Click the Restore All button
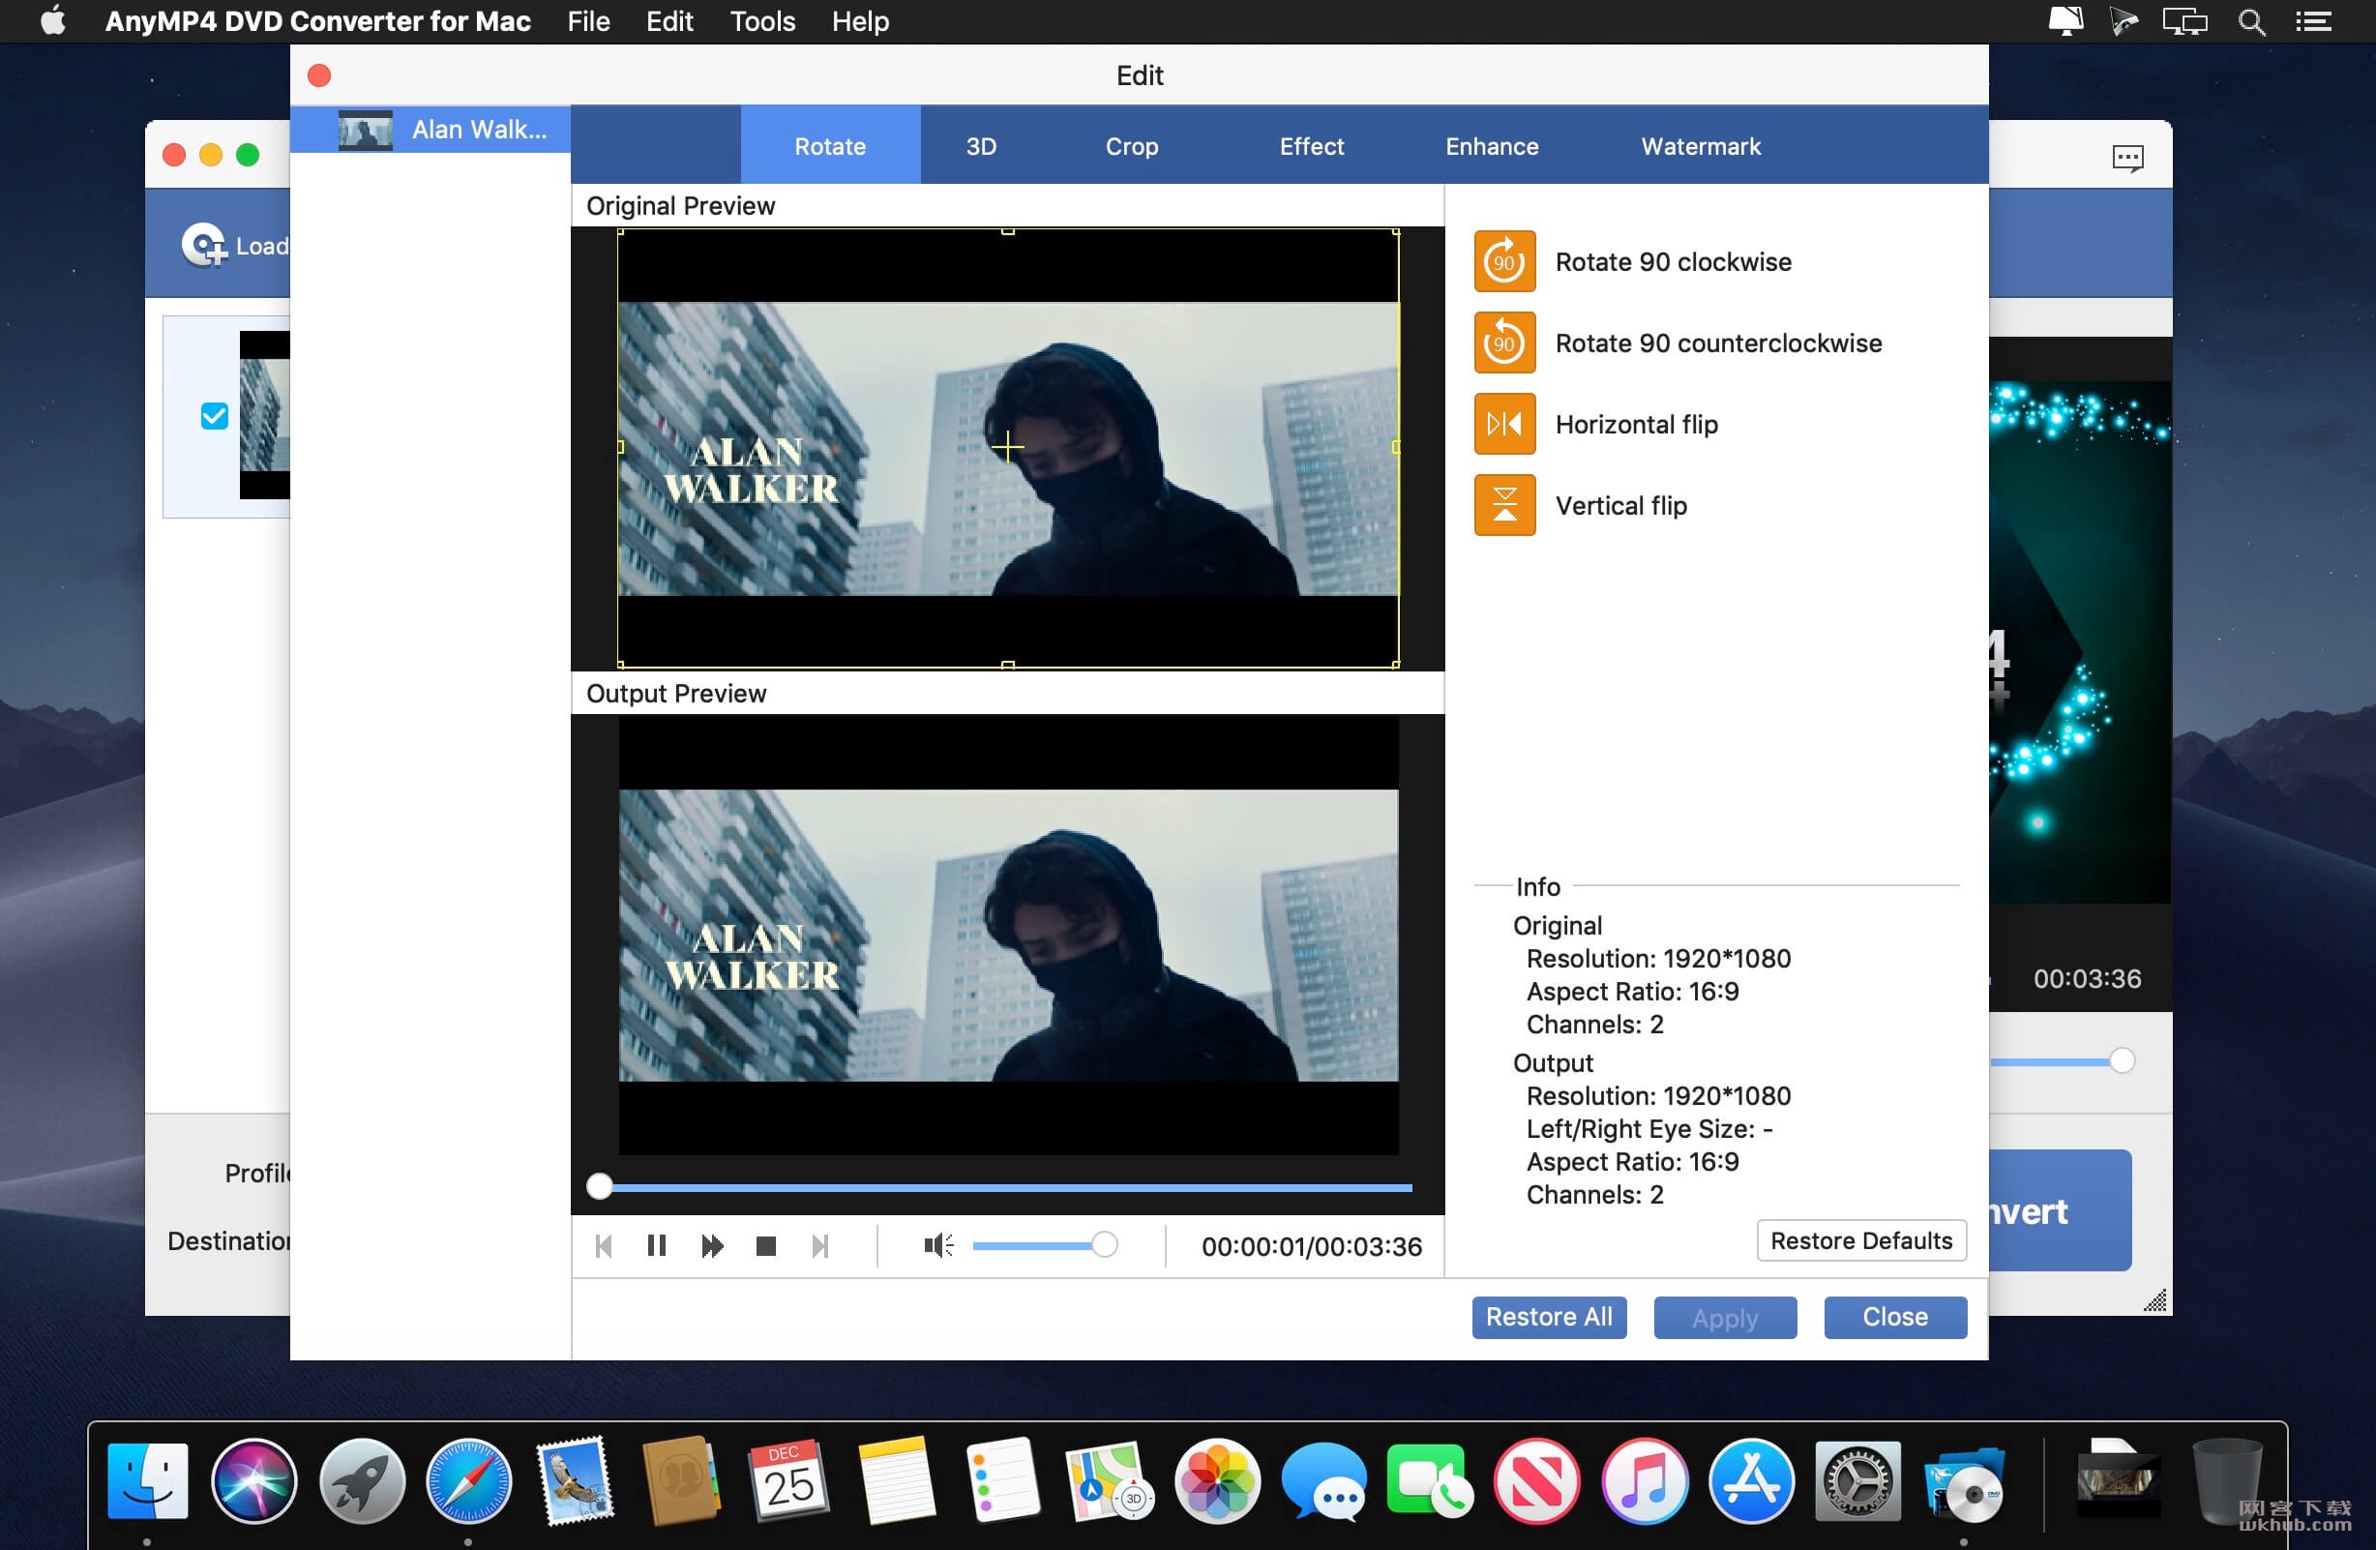This screenshot has height=1550, width=2376. coord(1549,1316)
